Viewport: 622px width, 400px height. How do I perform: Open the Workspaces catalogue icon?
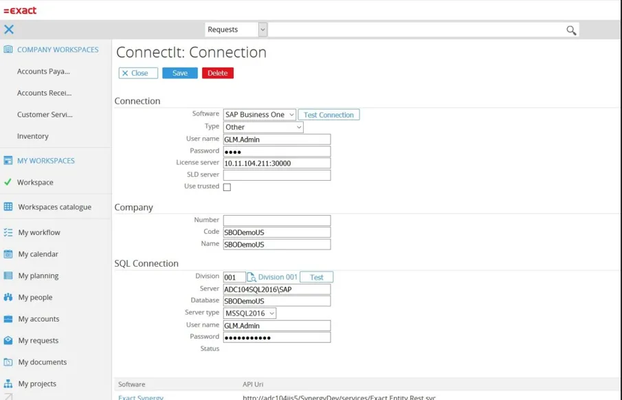click(x=8, y=206)
